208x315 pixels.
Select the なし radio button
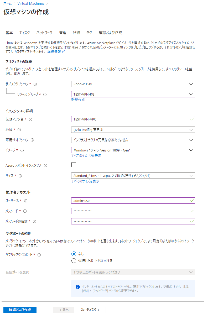[x=74, y=254]
